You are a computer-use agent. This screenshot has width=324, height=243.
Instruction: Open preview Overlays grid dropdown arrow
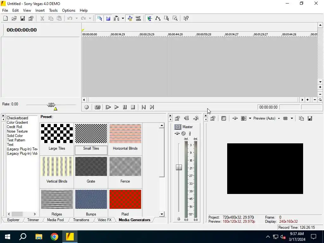coord(292,118)
